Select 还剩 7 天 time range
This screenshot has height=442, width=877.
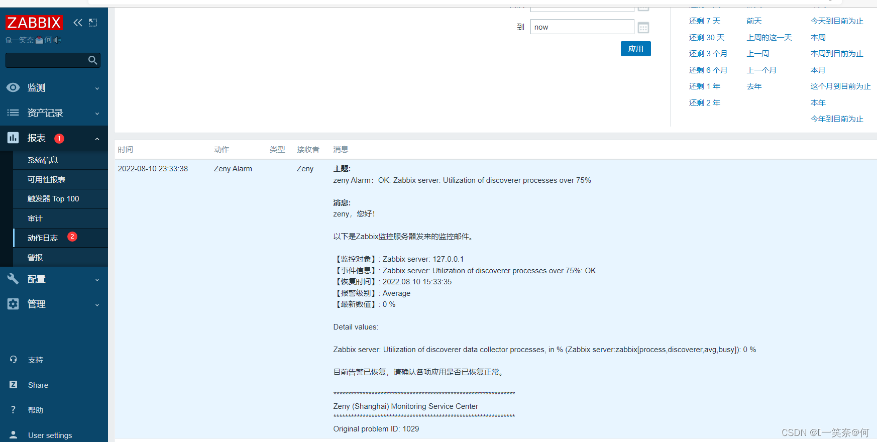tap(704, 21)
